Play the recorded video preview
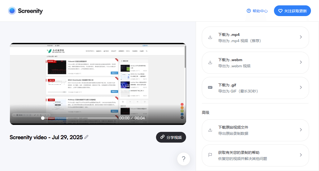Screen dimensions: 319x171 click(98, 84)
